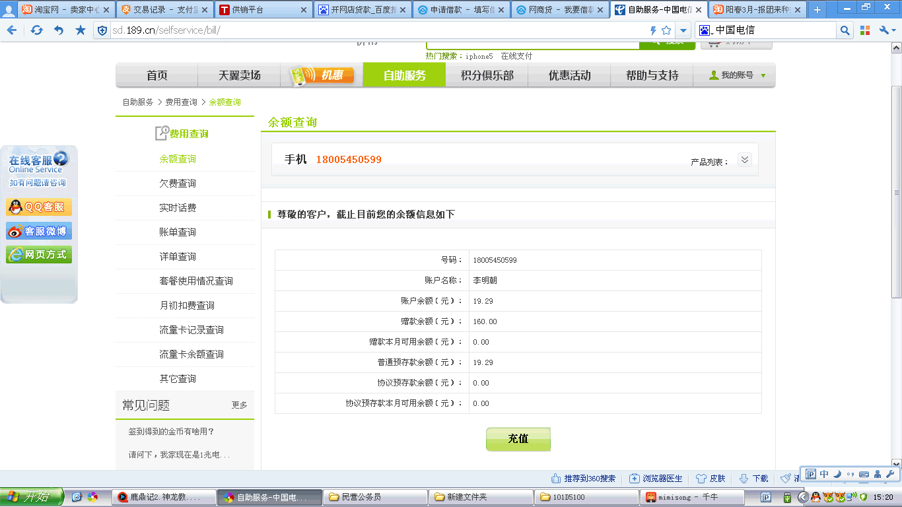Click the Windows 开始 start button
Image resolution: width=902 pixels, height=507 pixels.
coord(32,497)
